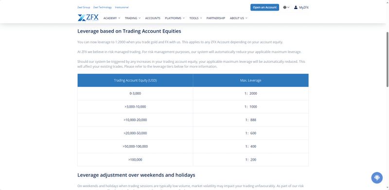
Task: Follow the Zeal Technology link
Action: 103,7
